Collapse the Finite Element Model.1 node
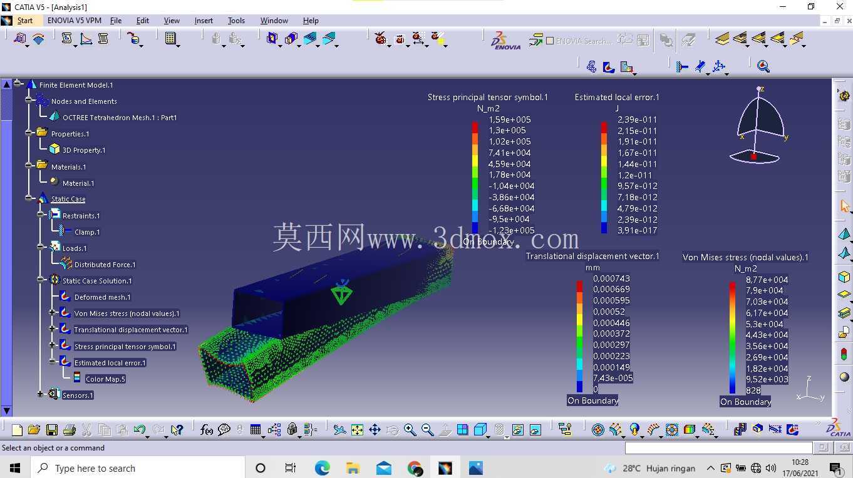853x478 pixels. (18, 84)
